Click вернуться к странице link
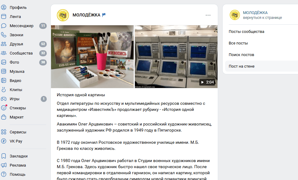Image resolution: width=298 pixels, height=180 pixels. coord(262,18)
